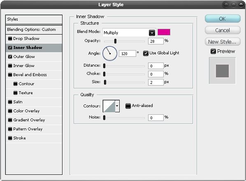246x181 pixels.
Task: Toggle the Preview checkbox
Action: 213,51
